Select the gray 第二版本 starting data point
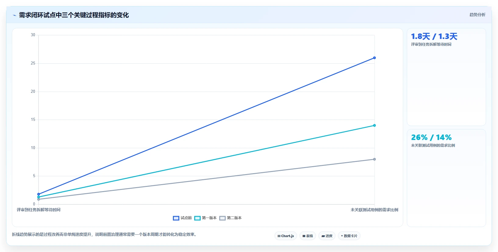 click(x=38, y=199)
